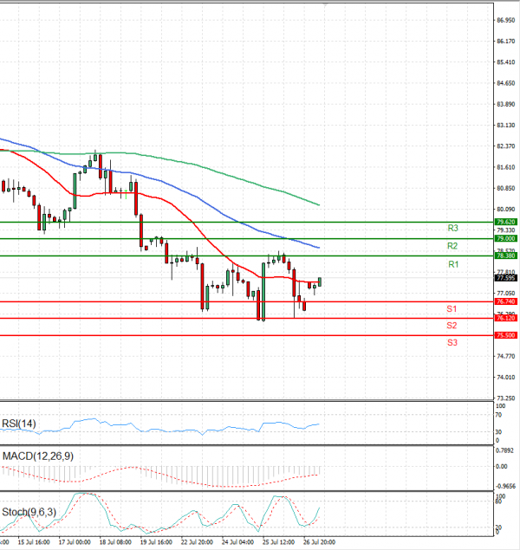Click the 83.130 price axis value
This screenshot has height=550, width=520.
click(506, 126)
